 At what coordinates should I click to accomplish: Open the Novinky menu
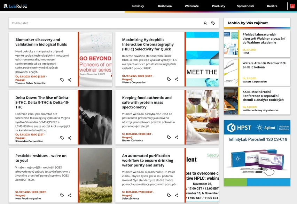[x=138, y=6]
